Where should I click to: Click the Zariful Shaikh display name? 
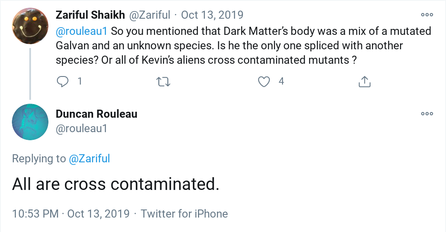[x=90, y=15]
